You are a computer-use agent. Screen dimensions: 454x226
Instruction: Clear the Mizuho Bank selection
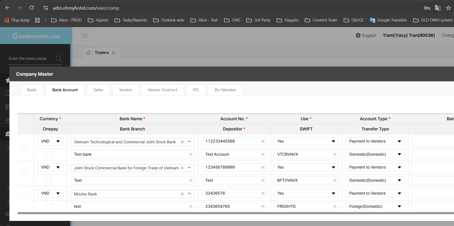[x=182, y=194]
